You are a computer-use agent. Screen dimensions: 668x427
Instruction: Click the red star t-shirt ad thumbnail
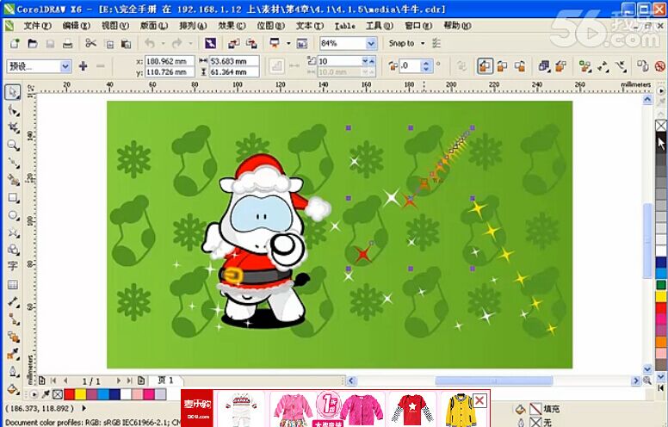coord(411,409)
